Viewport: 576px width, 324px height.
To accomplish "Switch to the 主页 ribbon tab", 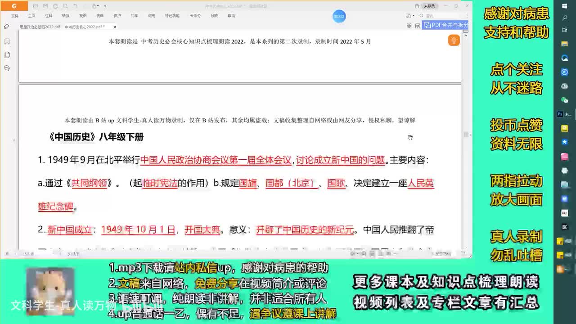I will tap(31, 16).
